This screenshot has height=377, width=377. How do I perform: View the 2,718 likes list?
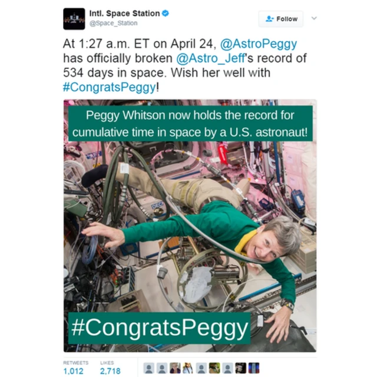(110, 368)
